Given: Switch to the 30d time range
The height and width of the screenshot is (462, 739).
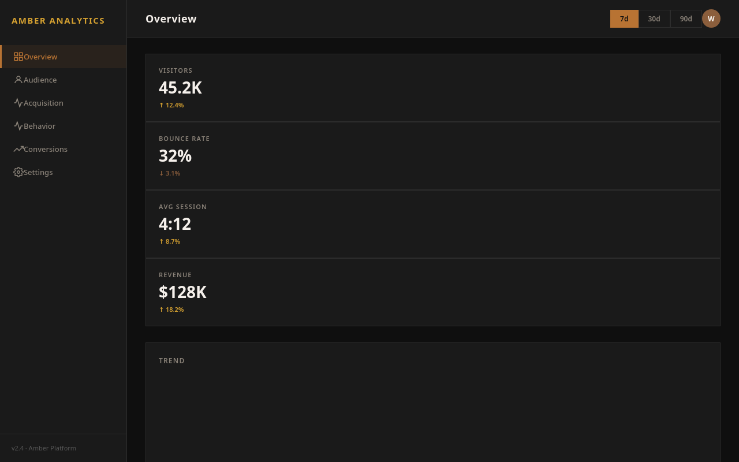Looking at the screenshot, I should click(654, 18).
